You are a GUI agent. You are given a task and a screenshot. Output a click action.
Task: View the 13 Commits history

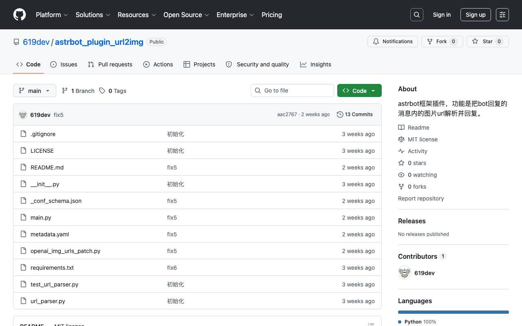(x=355, y=115)
